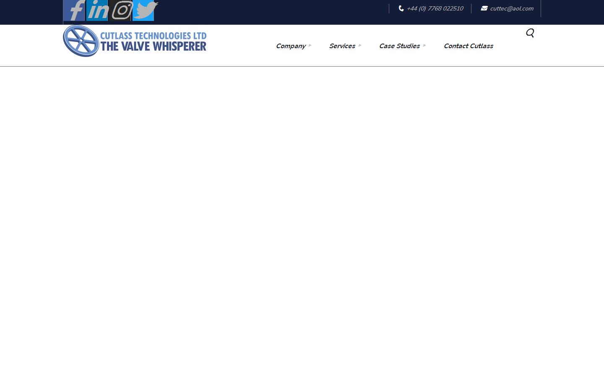Click the magnifying glass search icon
This screenshot has height=377, width=604.
[x=530, y=33]
